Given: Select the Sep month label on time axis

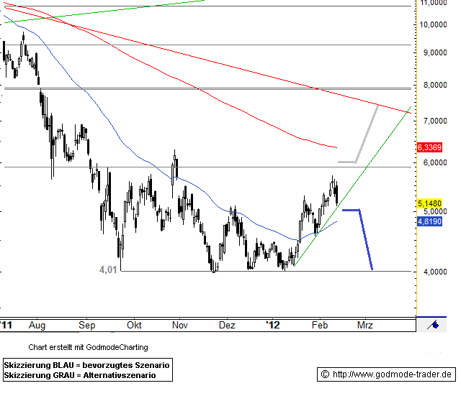Looking at the screenshot, I should 86,326.
